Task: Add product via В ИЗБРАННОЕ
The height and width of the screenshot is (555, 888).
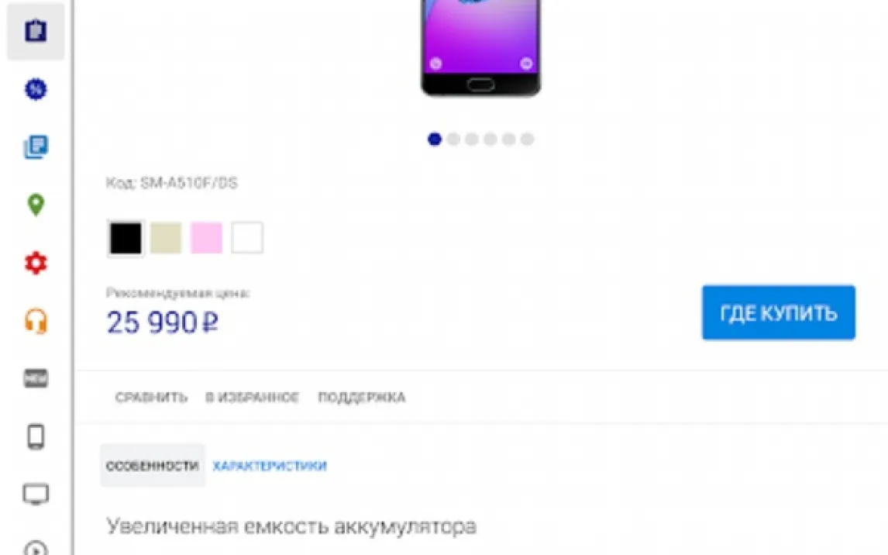Action: (252, 398)
